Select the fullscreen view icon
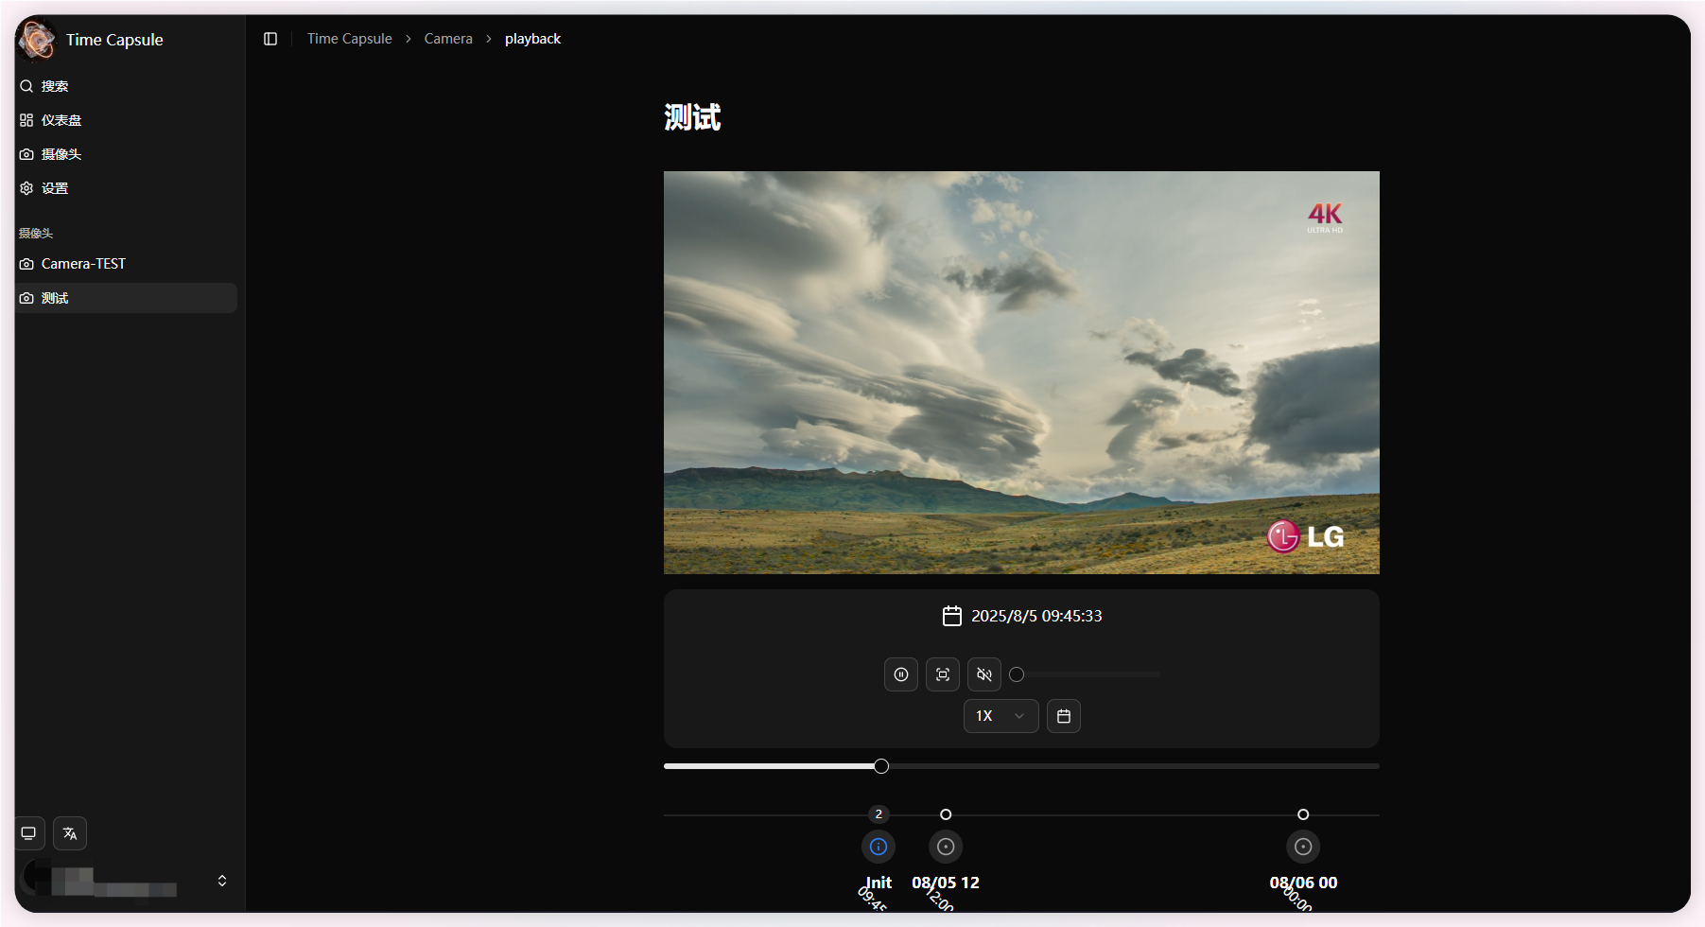Image resolution: width=1705 pixels, height=927 pixels. (942, 673)
